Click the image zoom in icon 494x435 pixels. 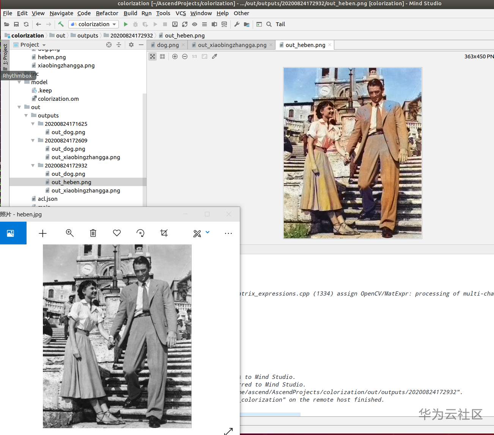pos(175,56)
